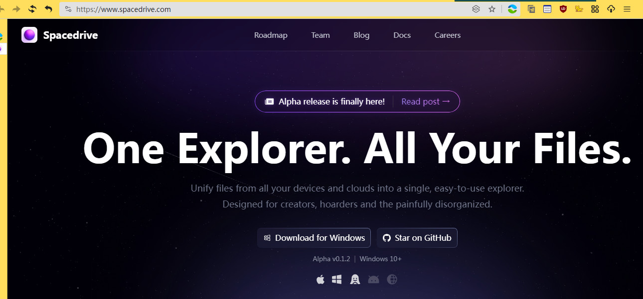Bookmark this page with the star icon
This screenshot has height=299, width=643.
pyautogui.click(x=492, y=9)
